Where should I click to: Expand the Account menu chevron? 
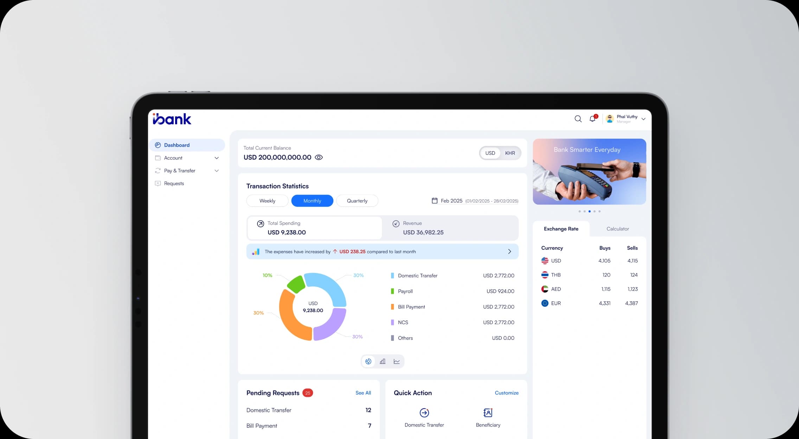(x=217, y=158)
